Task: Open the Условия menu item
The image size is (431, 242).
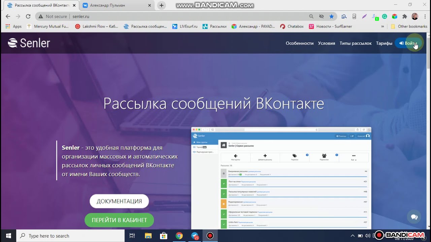Action: point(327,43)
